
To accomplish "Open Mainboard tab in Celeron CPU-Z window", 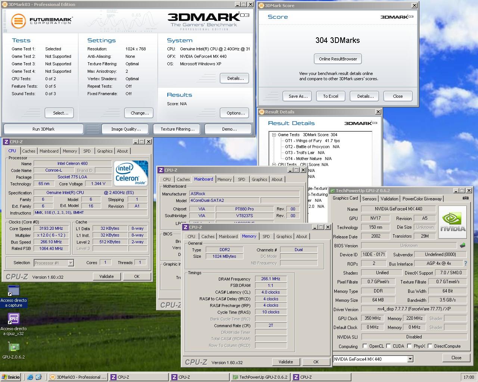I will (49, 151).
